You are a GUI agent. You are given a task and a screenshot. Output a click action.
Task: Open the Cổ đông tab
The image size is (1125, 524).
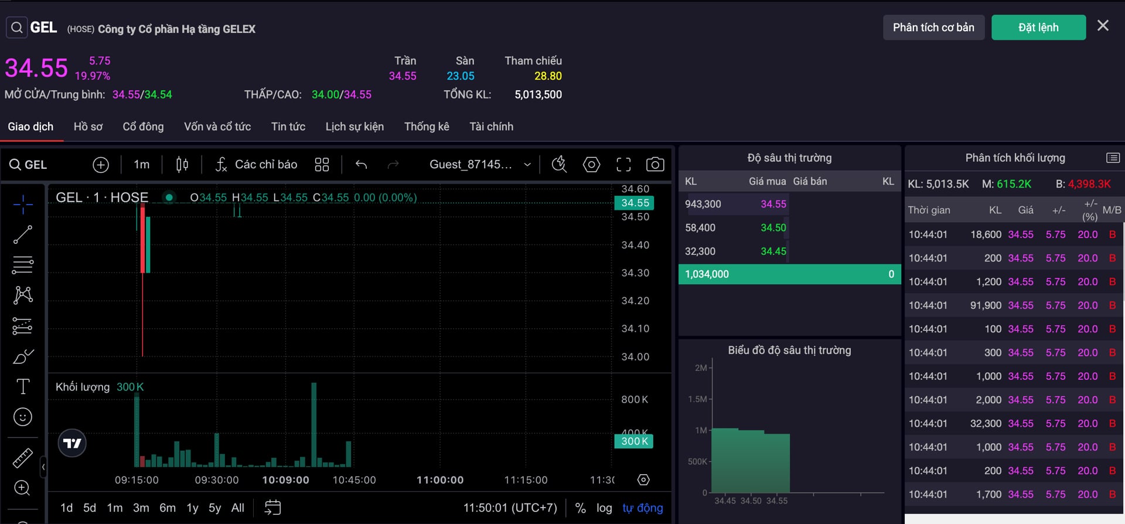(143, 127)
